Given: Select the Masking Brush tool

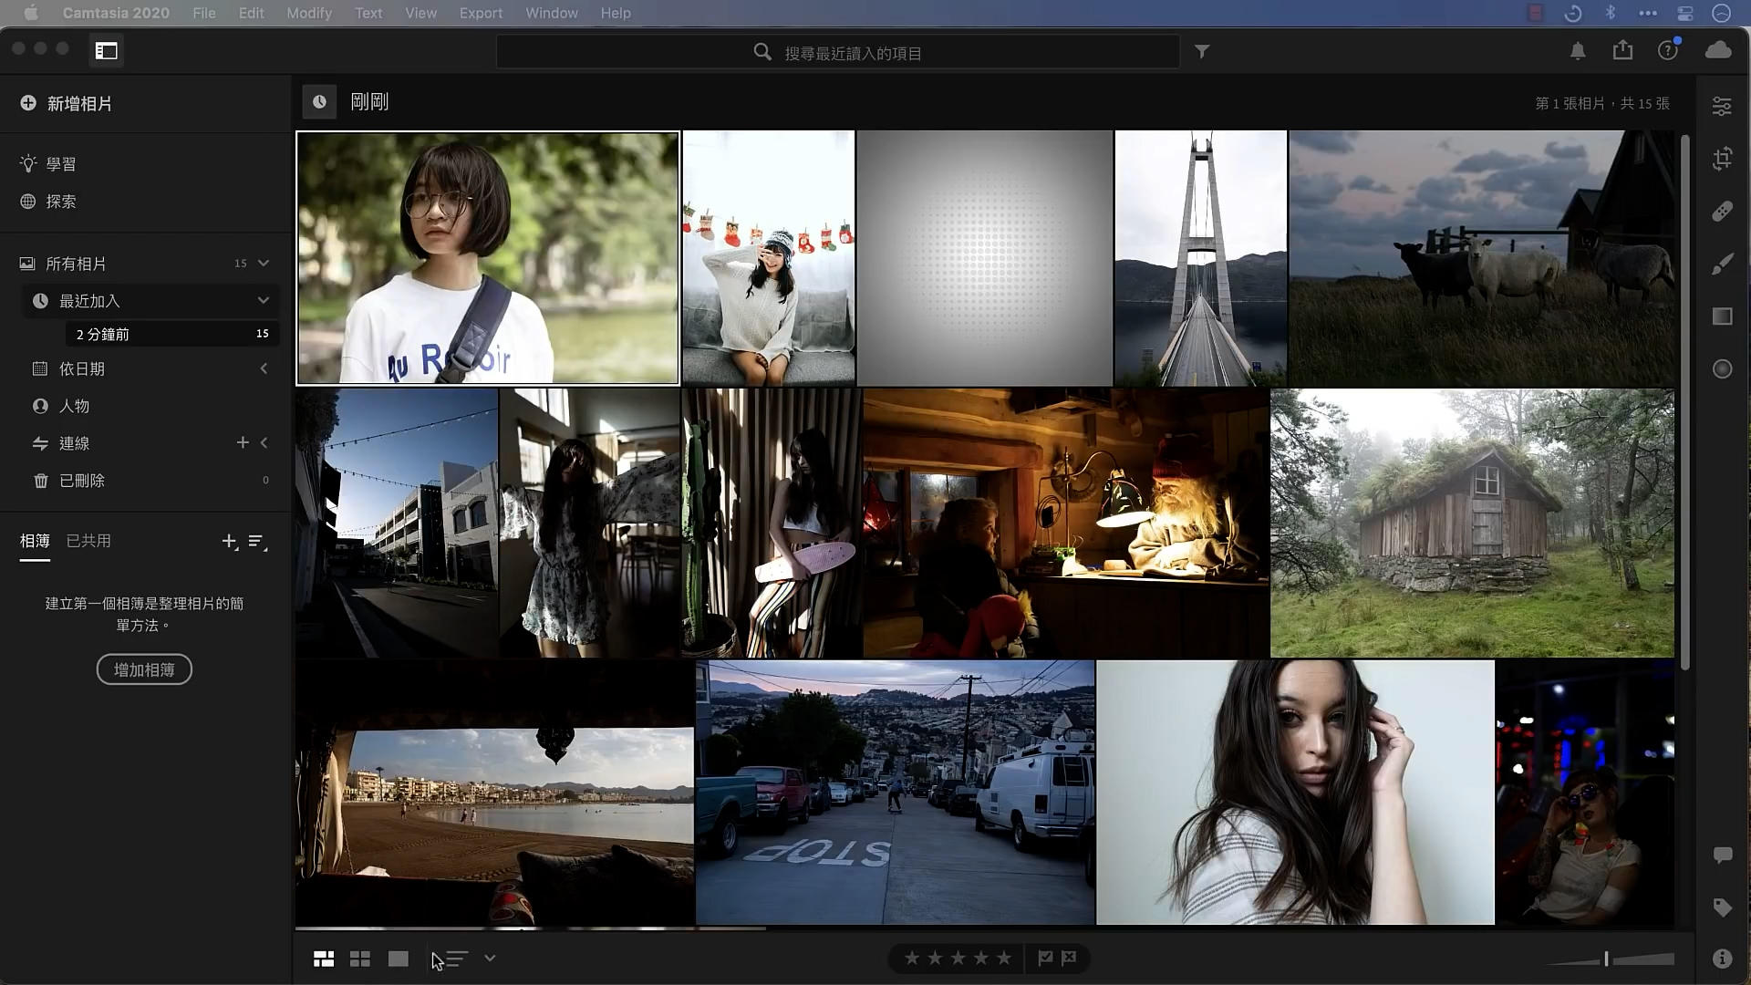Looking at the screenshot, I should pos(1723,264).
